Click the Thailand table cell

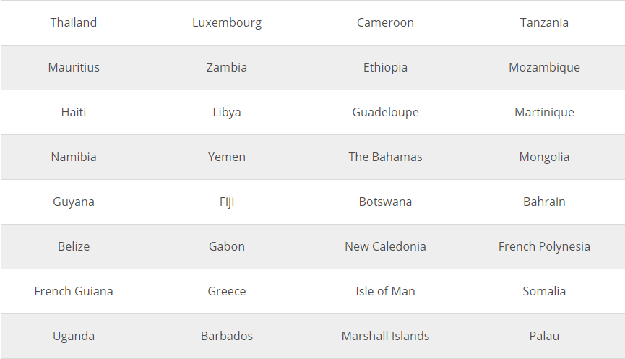coord(74,22)
